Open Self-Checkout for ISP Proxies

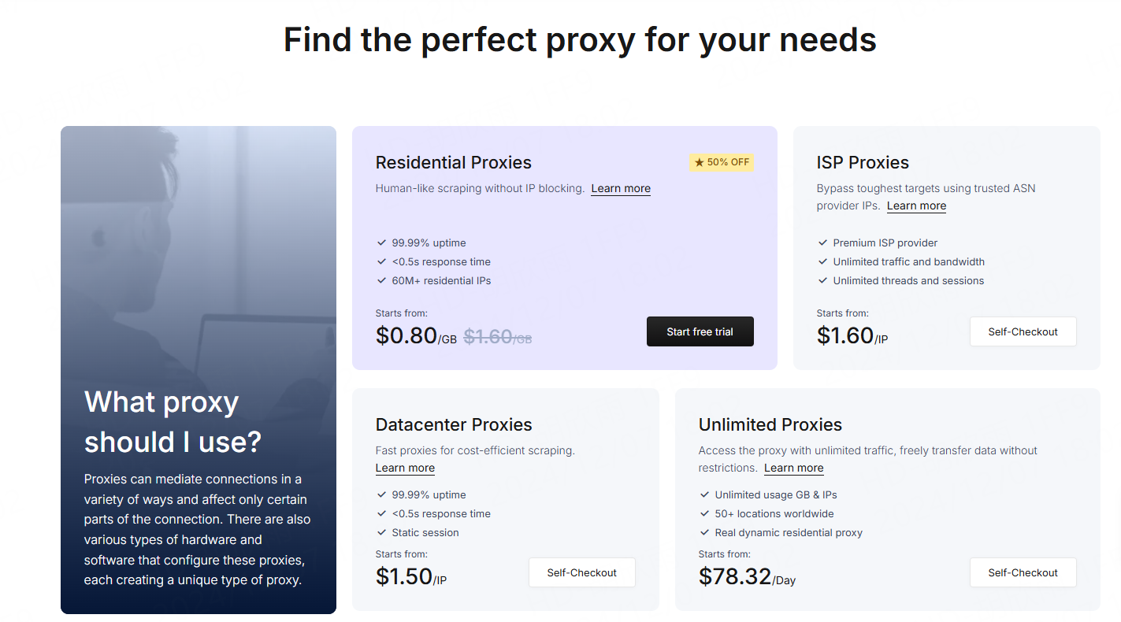tap(1023, 331)
